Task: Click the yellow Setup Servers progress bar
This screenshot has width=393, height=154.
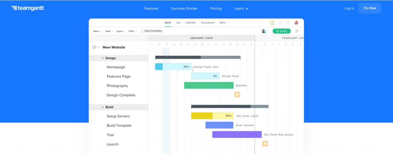Action: (212, 116)
